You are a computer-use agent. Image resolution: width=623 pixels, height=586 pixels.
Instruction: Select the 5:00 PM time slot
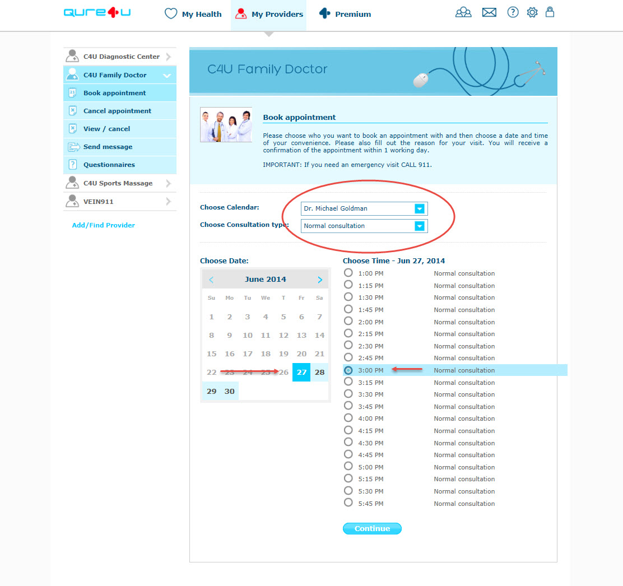pyautogui.click(x=348, y=467)
